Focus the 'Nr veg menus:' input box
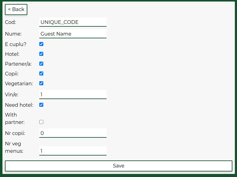The width and height of the screenshot is (237, 177). coord(73,151)
